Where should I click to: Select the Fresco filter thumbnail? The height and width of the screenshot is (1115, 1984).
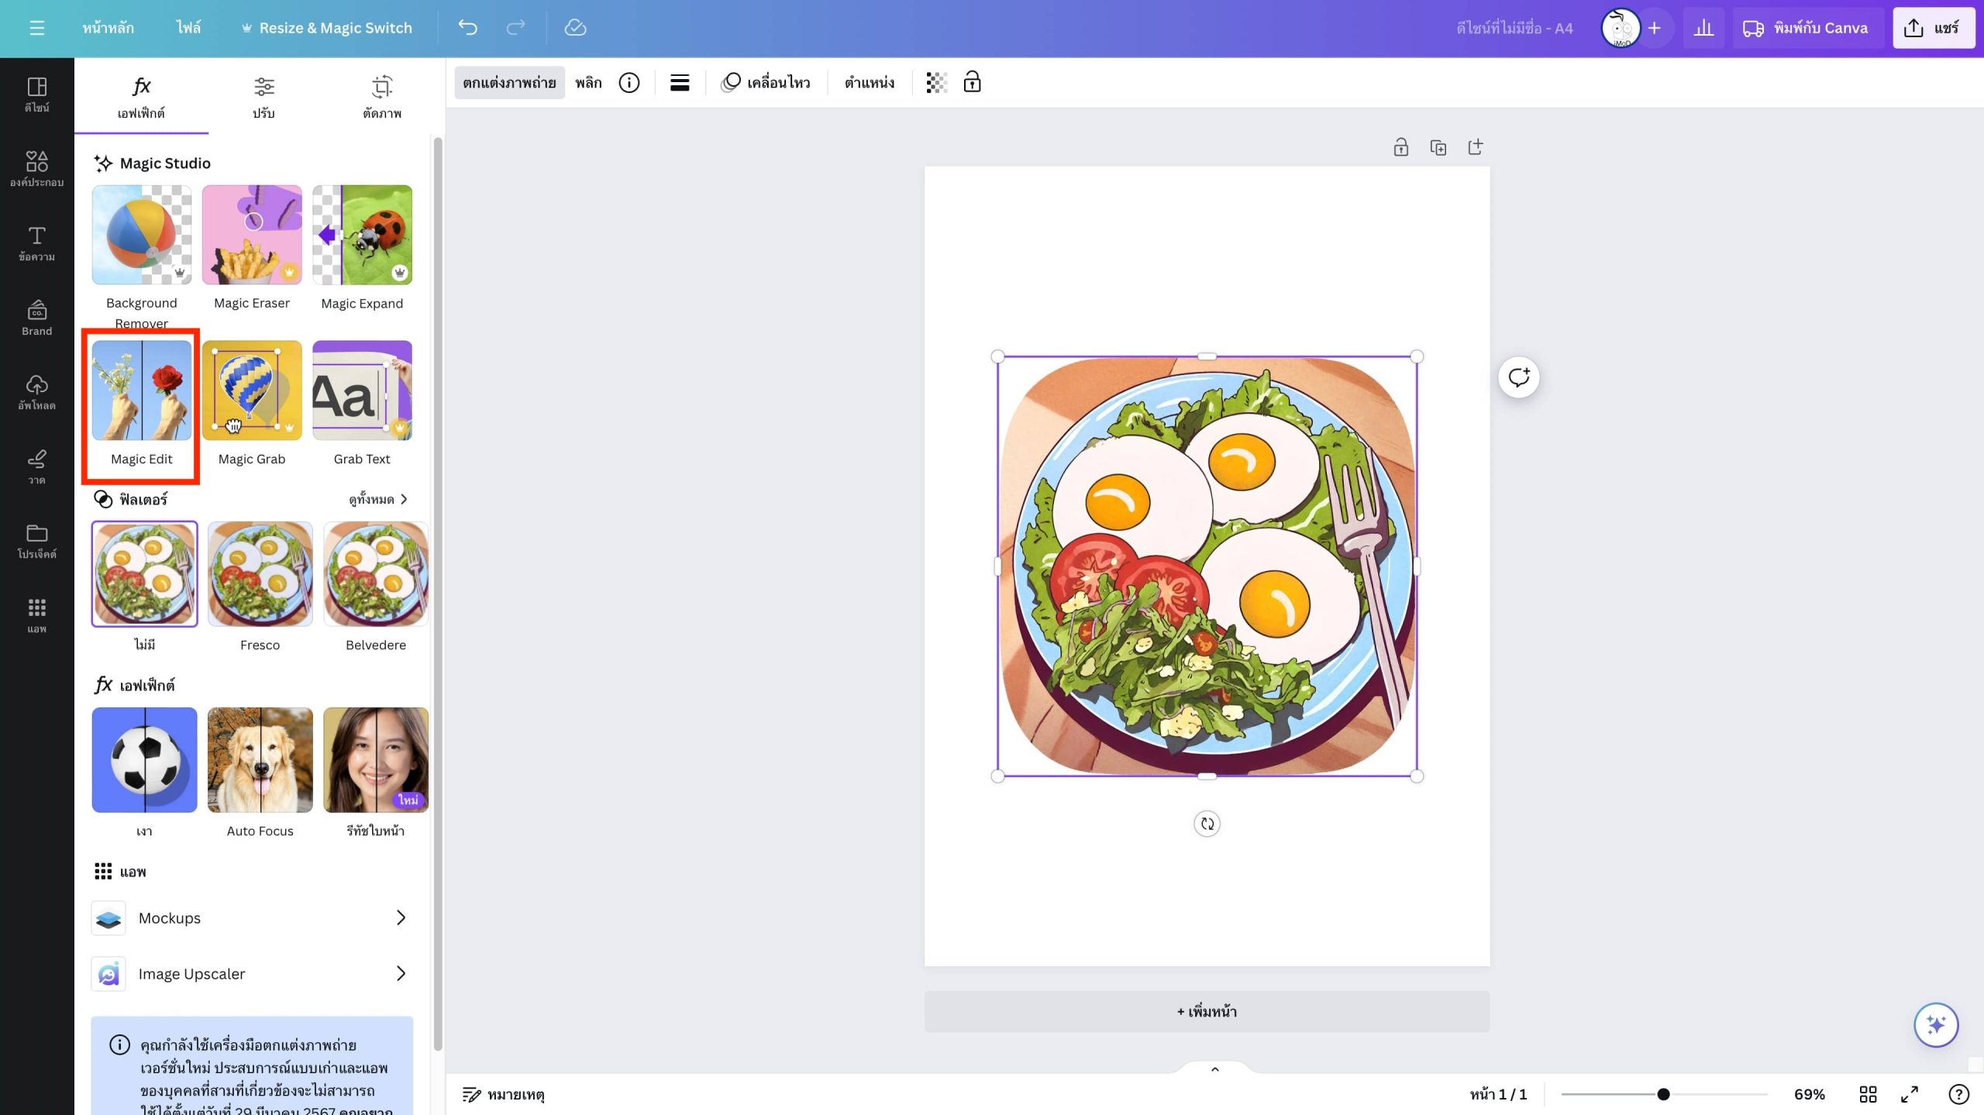tap(260, 573)
